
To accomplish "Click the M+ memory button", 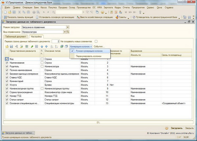I will click(x=130, y=12).
